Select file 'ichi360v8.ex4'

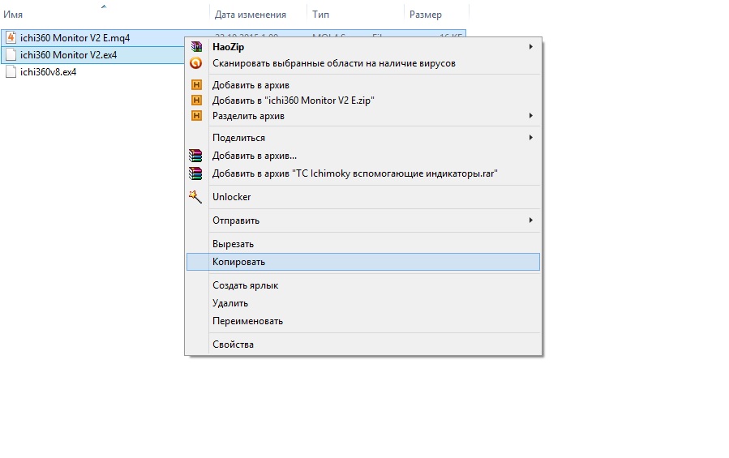(49, 72)
